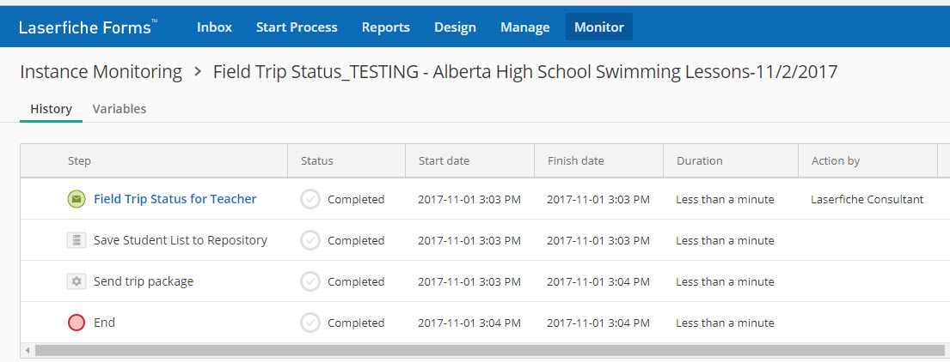Select the History tab
The image size is (950, 362).
click(51, 109)
